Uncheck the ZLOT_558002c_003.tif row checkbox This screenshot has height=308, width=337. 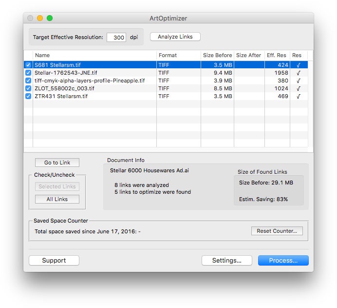coord(28,88)
